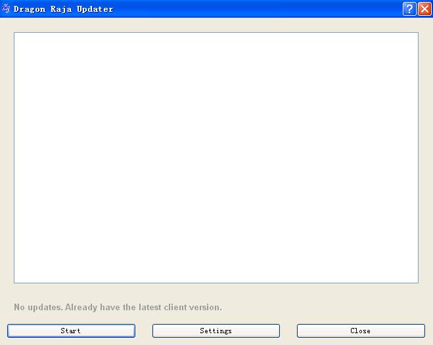The width and height of the screenshot is (433, 345).
Task: Focus the white changelog panel
Action: (x=216, y=157)
